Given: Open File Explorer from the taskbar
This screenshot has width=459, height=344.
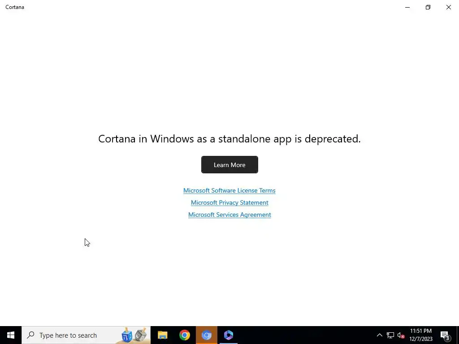Looking at the screenshot, I should tap(162, 335).
